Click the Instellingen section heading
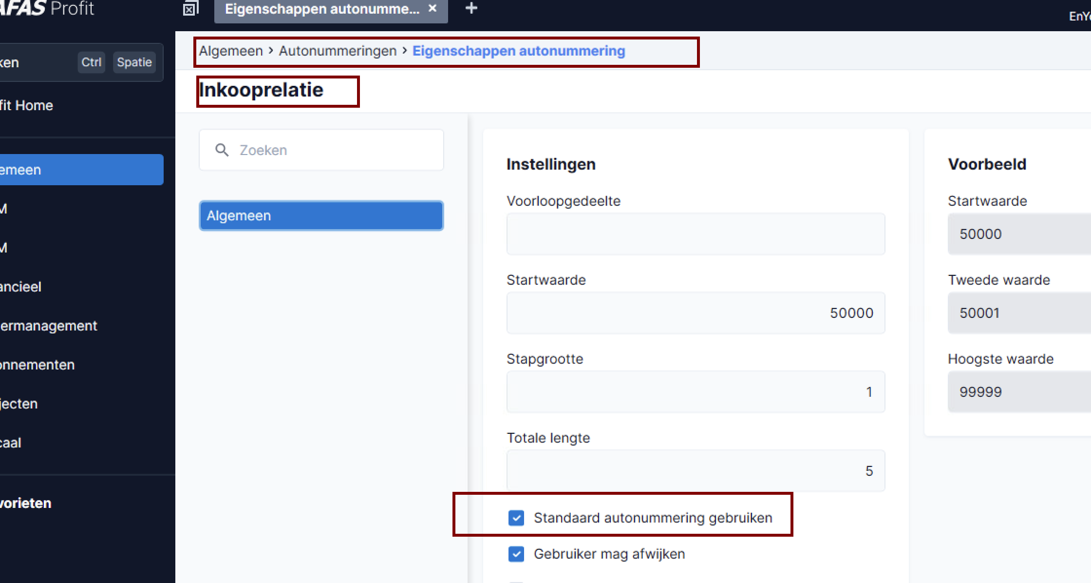The image size is (1091, 583). (x=551, y=164)
